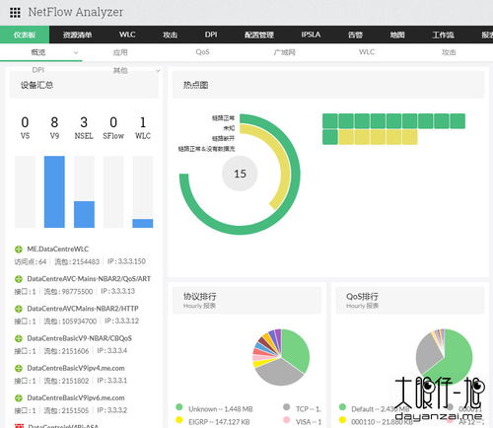Expand the 其他 tab chevron
Viewport: 493px width, 428px height.
pos(158,71)
